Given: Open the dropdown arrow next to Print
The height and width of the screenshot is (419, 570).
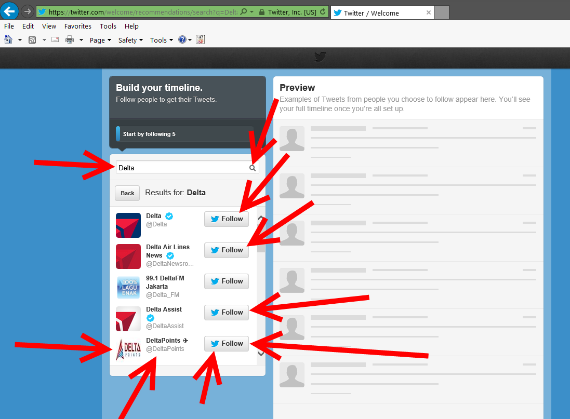Looking at the screenshot, I should [81, 40].
